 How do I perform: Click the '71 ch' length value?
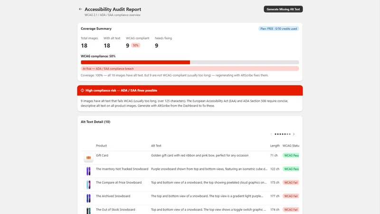pyautogui.click(x=274, y=156)
